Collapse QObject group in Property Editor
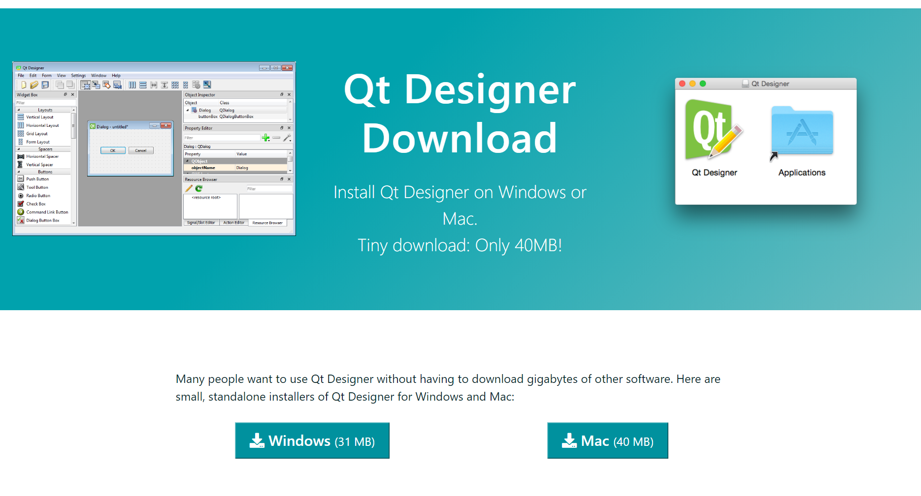Screen dimensions: 921x496 (x=187, y=161)
